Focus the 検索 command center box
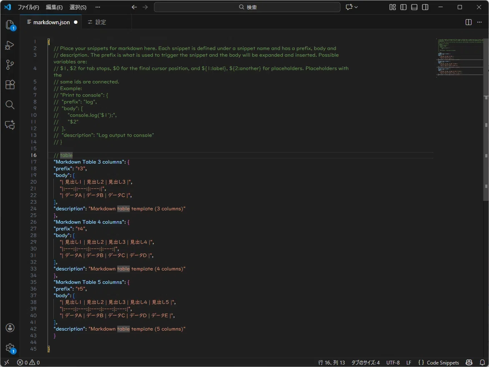This screenshot has width=489, height=367. click(247, 7)
